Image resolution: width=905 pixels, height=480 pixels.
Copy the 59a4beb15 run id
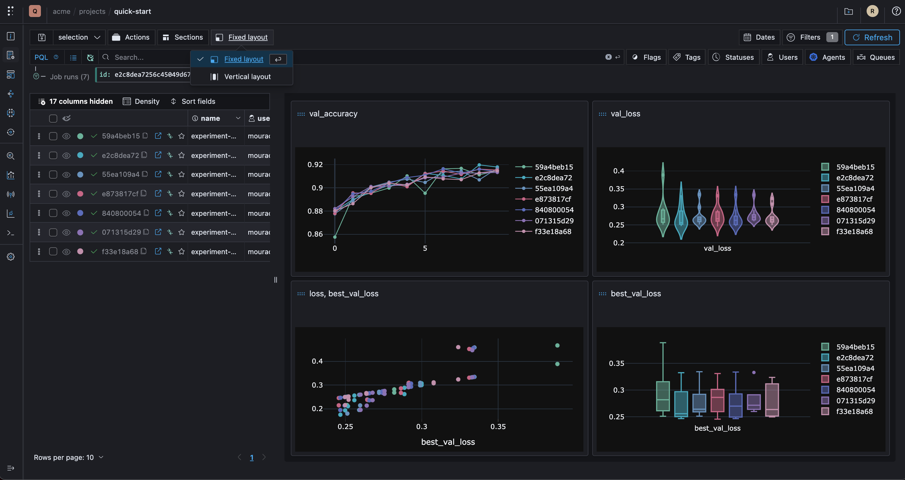(145, 136)
